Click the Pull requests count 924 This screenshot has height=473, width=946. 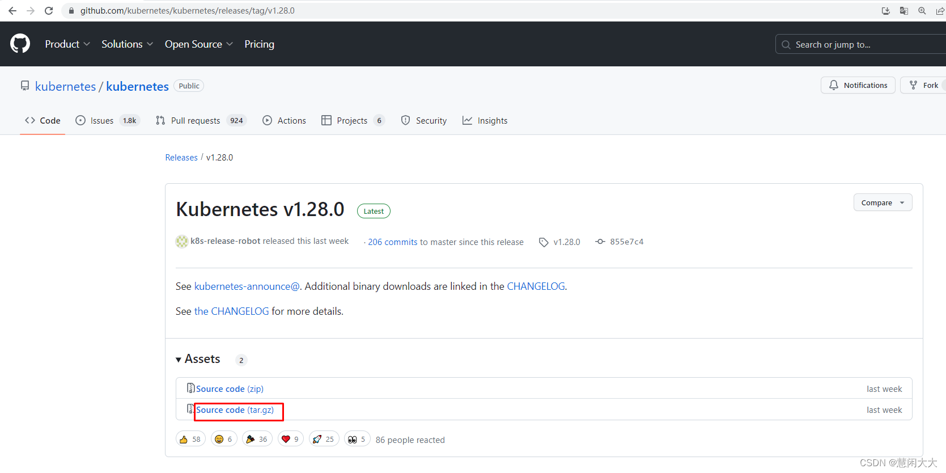(x=236, y=120)
